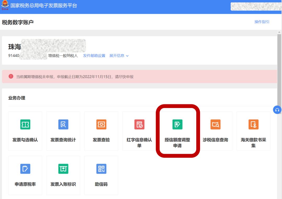Image resolution: width=282 pixels, height=199 pixels.
Task: Click the VAT filing deadline notice text
Action: [75, 77]
